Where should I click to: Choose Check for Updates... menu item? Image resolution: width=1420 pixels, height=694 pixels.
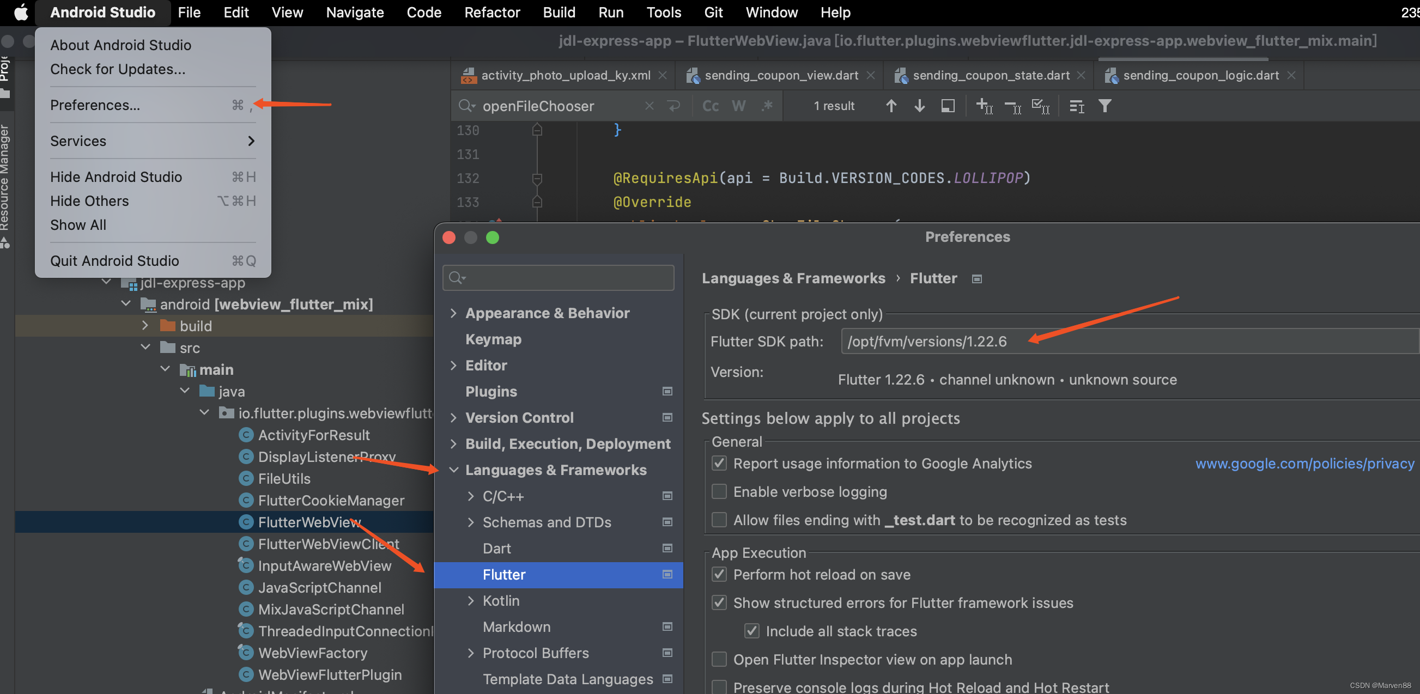tap(153, 69)
